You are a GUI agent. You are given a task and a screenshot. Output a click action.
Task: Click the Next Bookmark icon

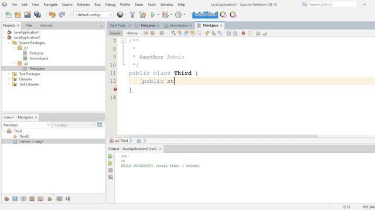tap(213, 33)
